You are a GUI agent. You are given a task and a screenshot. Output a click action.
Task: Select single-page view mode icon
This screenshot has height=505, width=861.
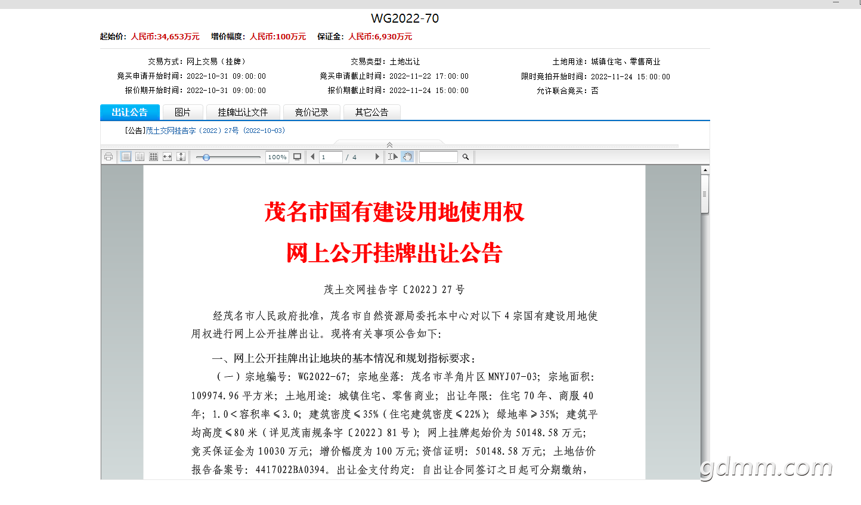[126, 157]
